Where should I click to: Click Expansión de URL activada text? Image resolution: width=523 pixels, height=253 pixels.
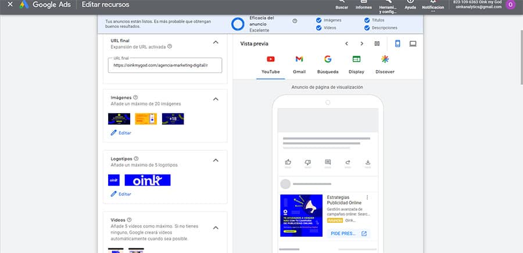[138, 47]
